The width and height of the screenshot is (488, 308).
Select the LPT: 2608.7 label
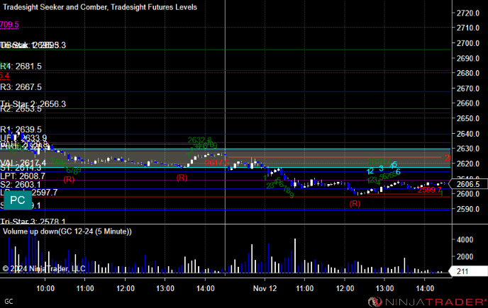pos(23,176)
